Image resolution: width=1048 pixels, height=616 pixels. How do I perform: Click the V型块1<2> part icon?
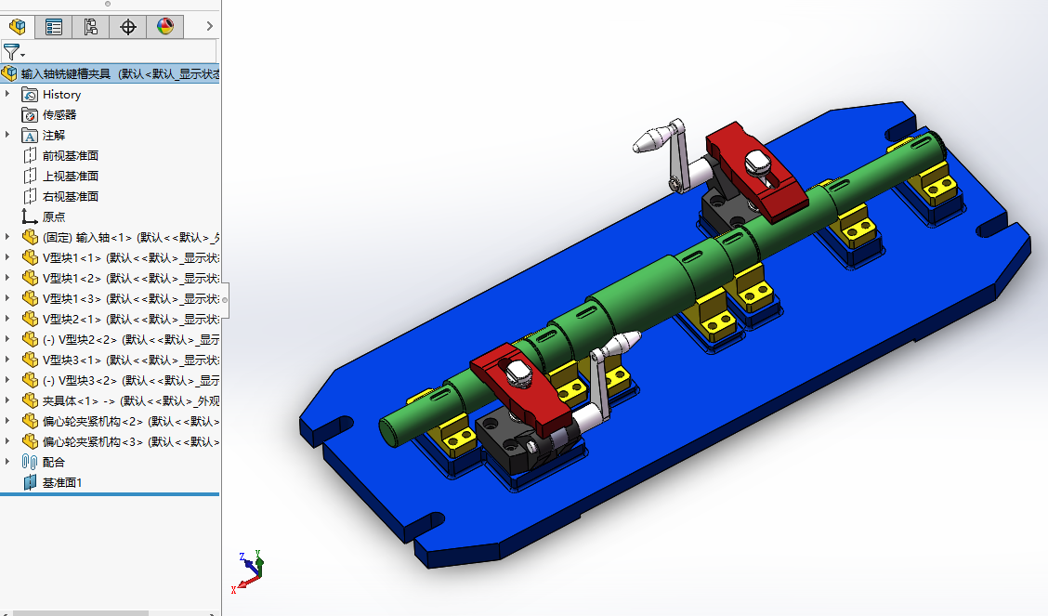point(30,279)
